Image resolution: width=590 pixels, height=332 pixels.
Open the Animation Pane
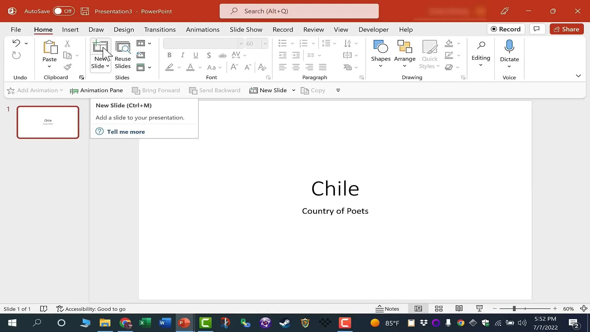tap(96, 90)
